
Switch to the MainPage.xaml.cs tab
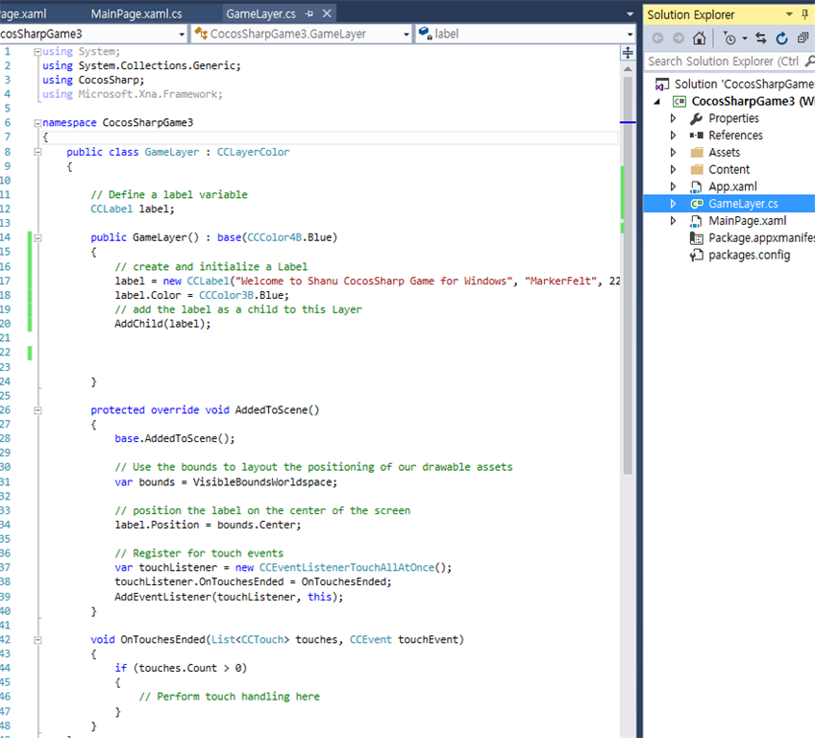[136, 14]
